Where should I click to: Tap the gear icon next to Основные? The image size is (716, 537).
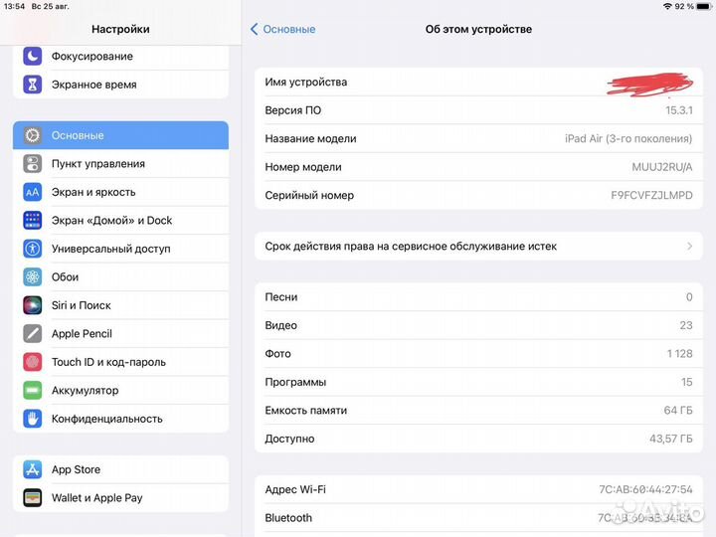click(33, 135)
